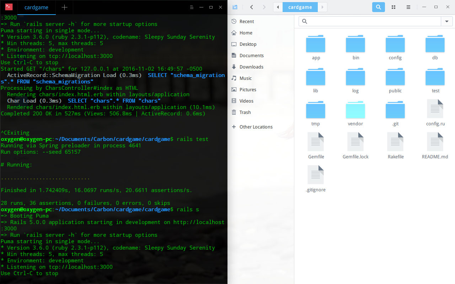
Task: Open the config folder
Action: click(395, 45)
